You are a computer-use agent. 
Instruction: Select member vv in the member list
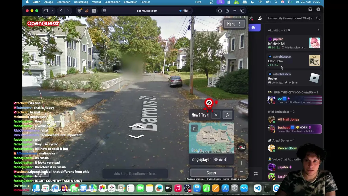294,100
